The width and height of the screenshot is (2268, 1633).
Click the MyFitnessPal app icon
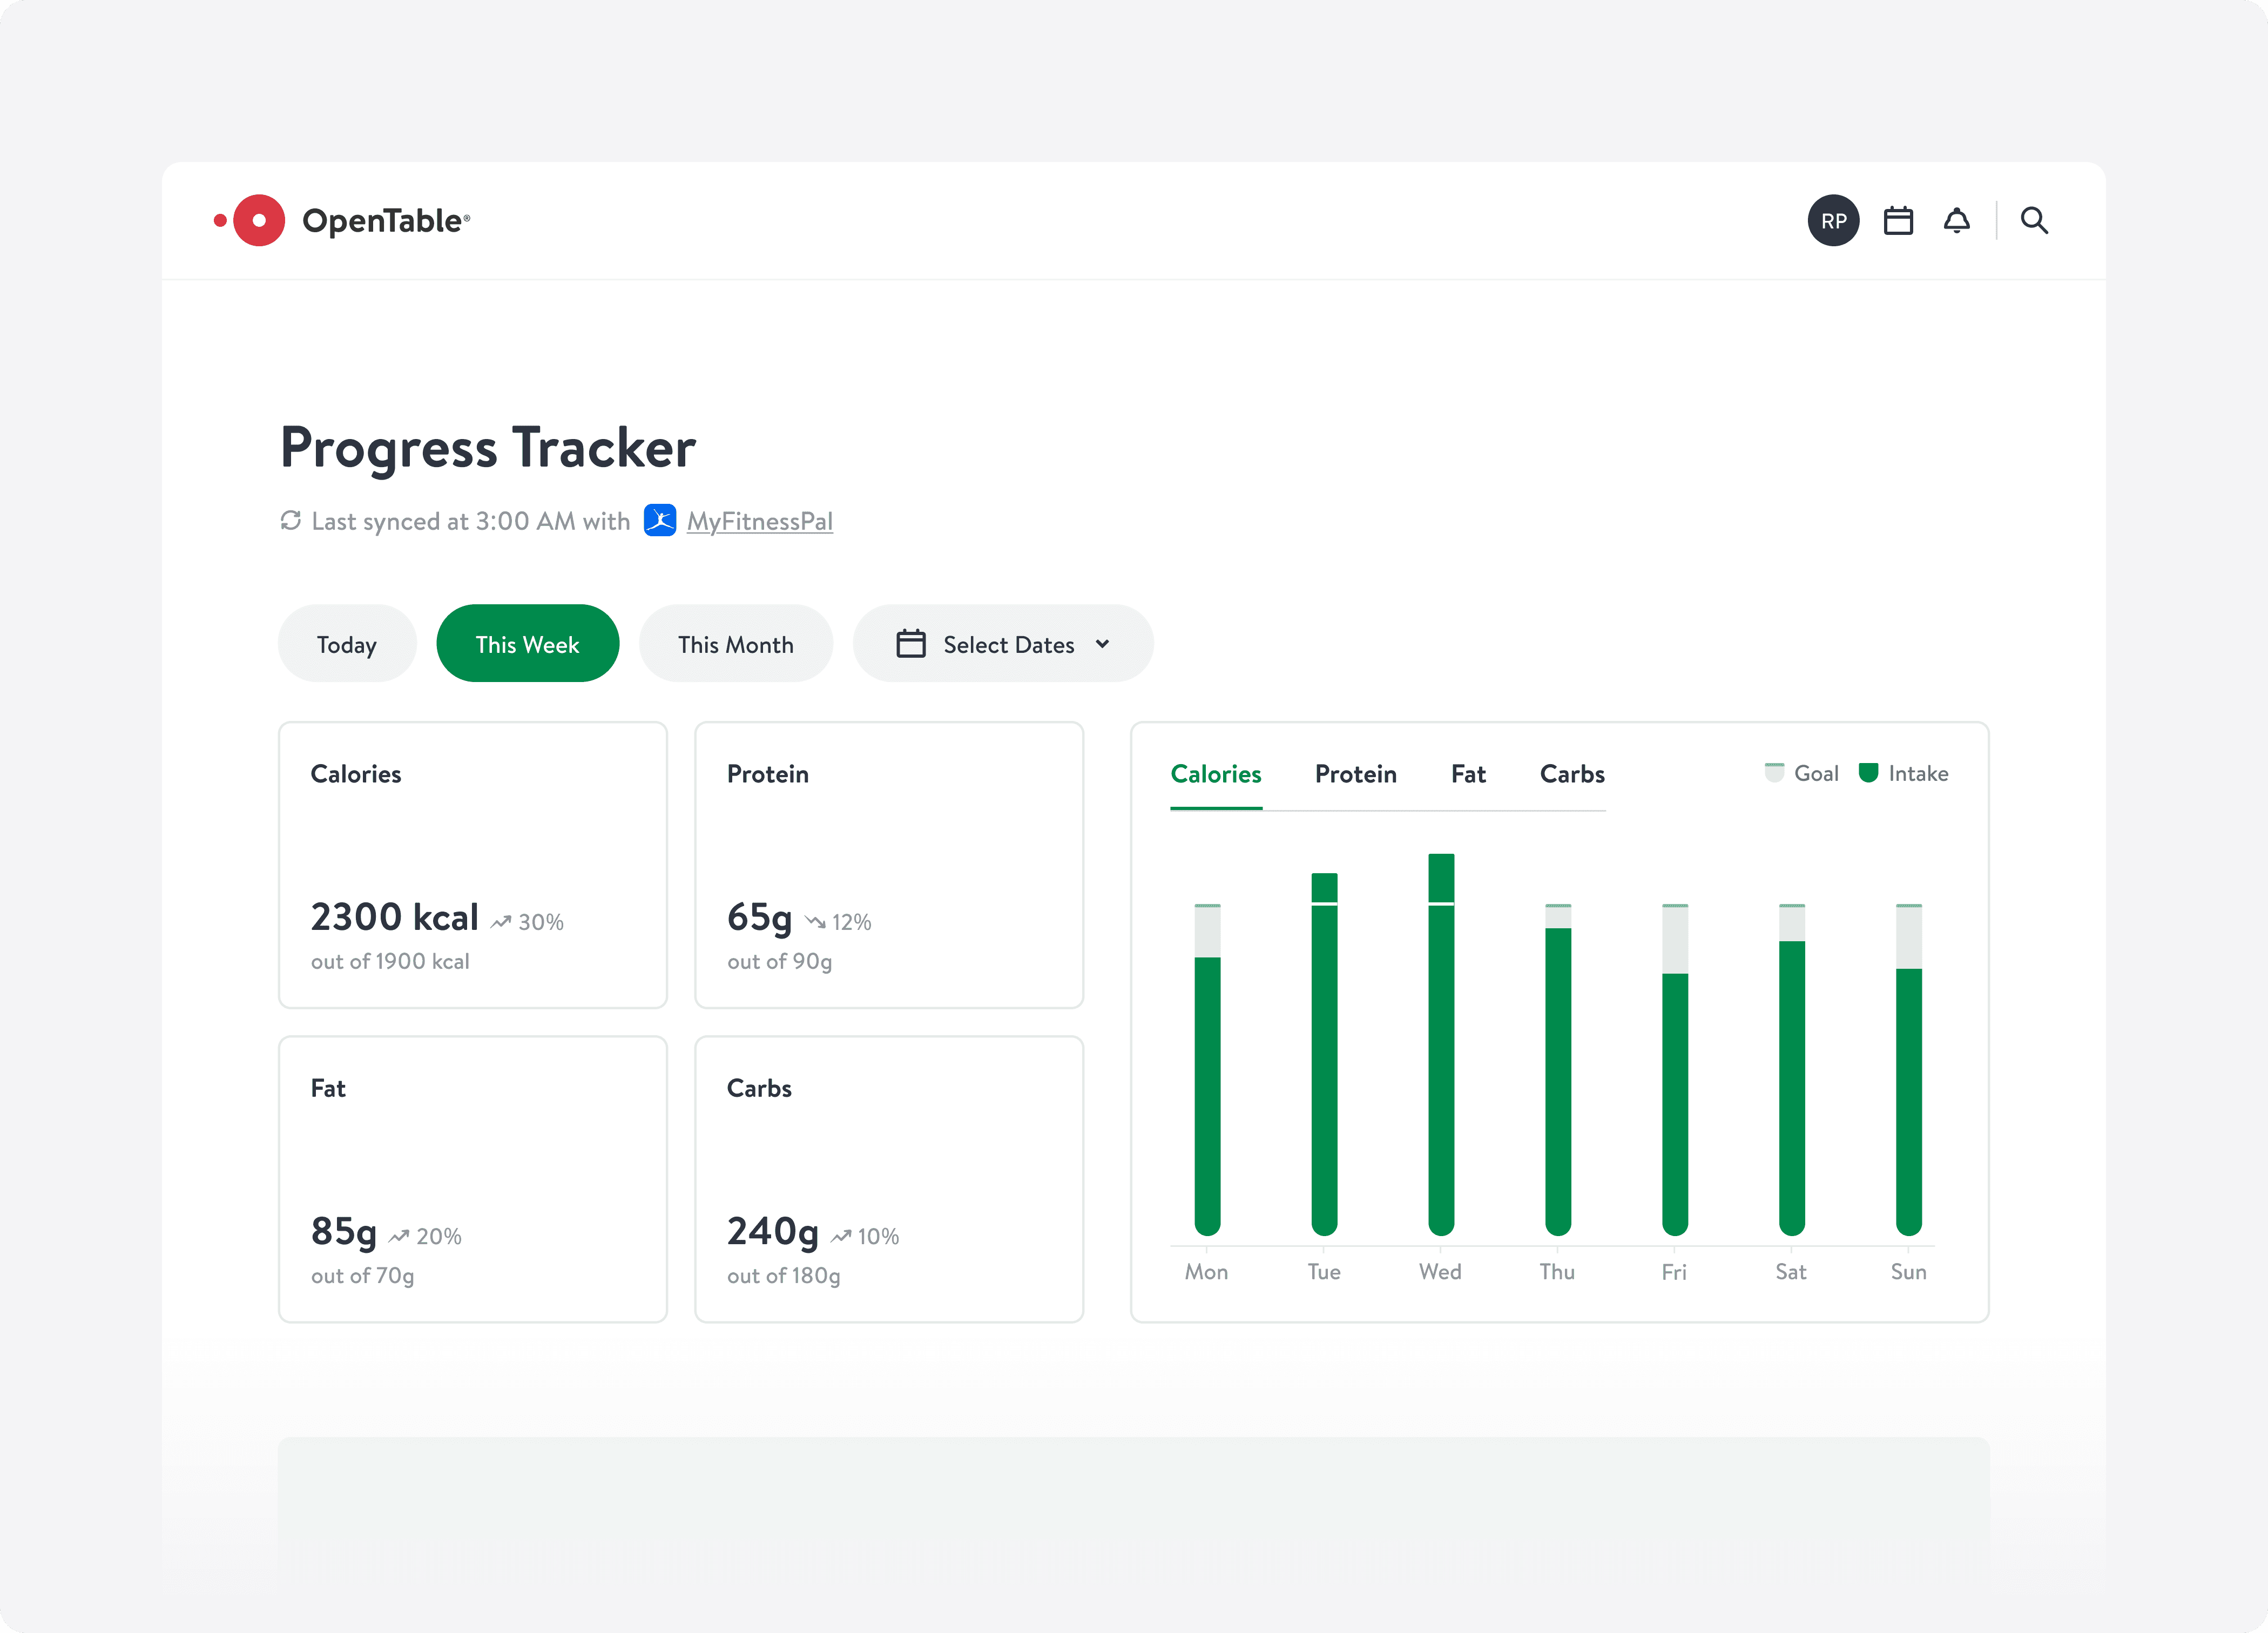point(659,520)
